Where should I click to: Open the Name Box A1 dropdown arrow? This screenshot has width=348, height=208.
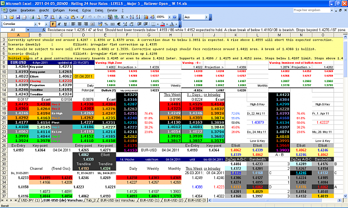pos(28,30)
